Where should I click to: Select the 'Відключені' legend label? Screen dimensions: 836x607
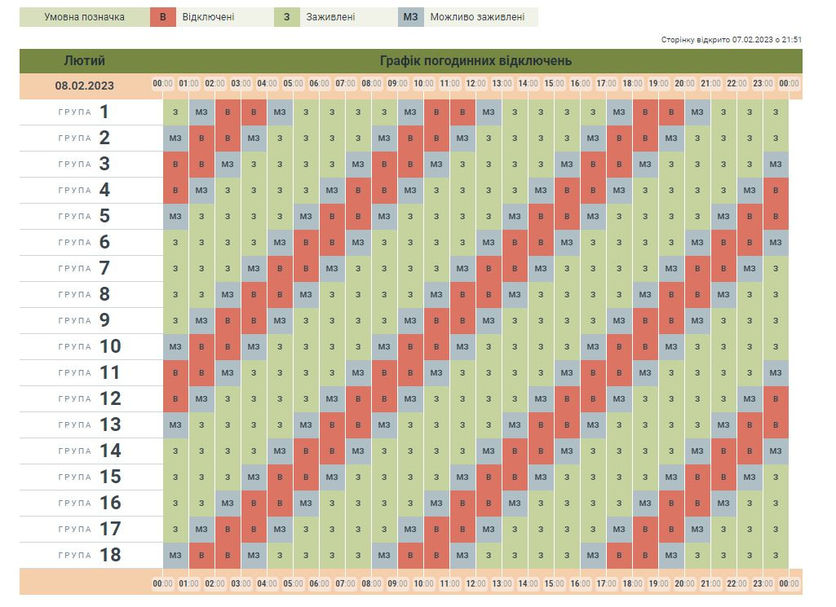[x=208, y=17]
